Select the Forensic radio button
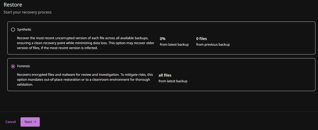The image size is (318, 130). (x=13, y=66)
